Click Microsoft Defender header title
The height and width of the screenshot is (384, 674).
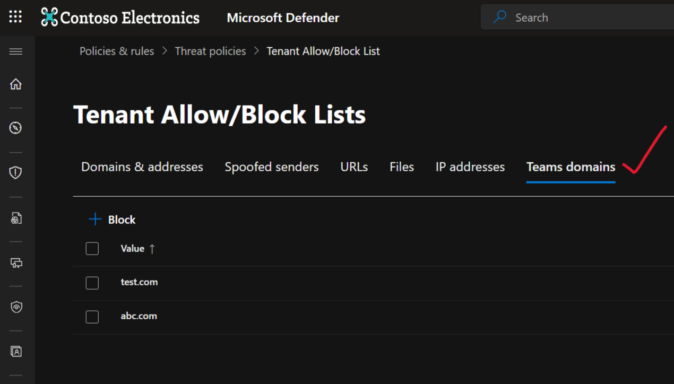tap(283, 18)
